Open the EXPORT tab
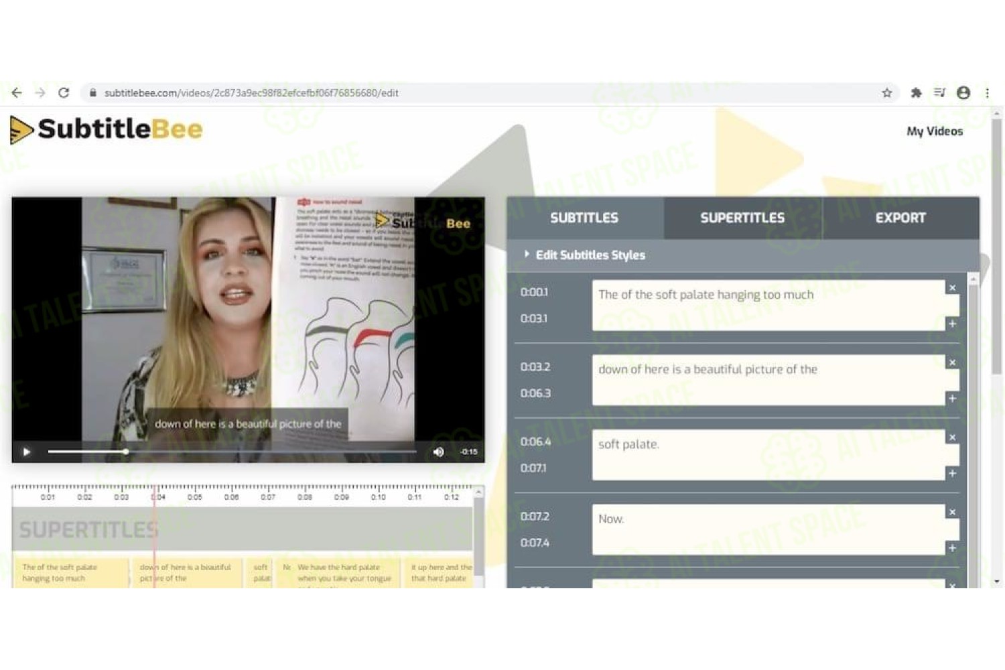 900,218
